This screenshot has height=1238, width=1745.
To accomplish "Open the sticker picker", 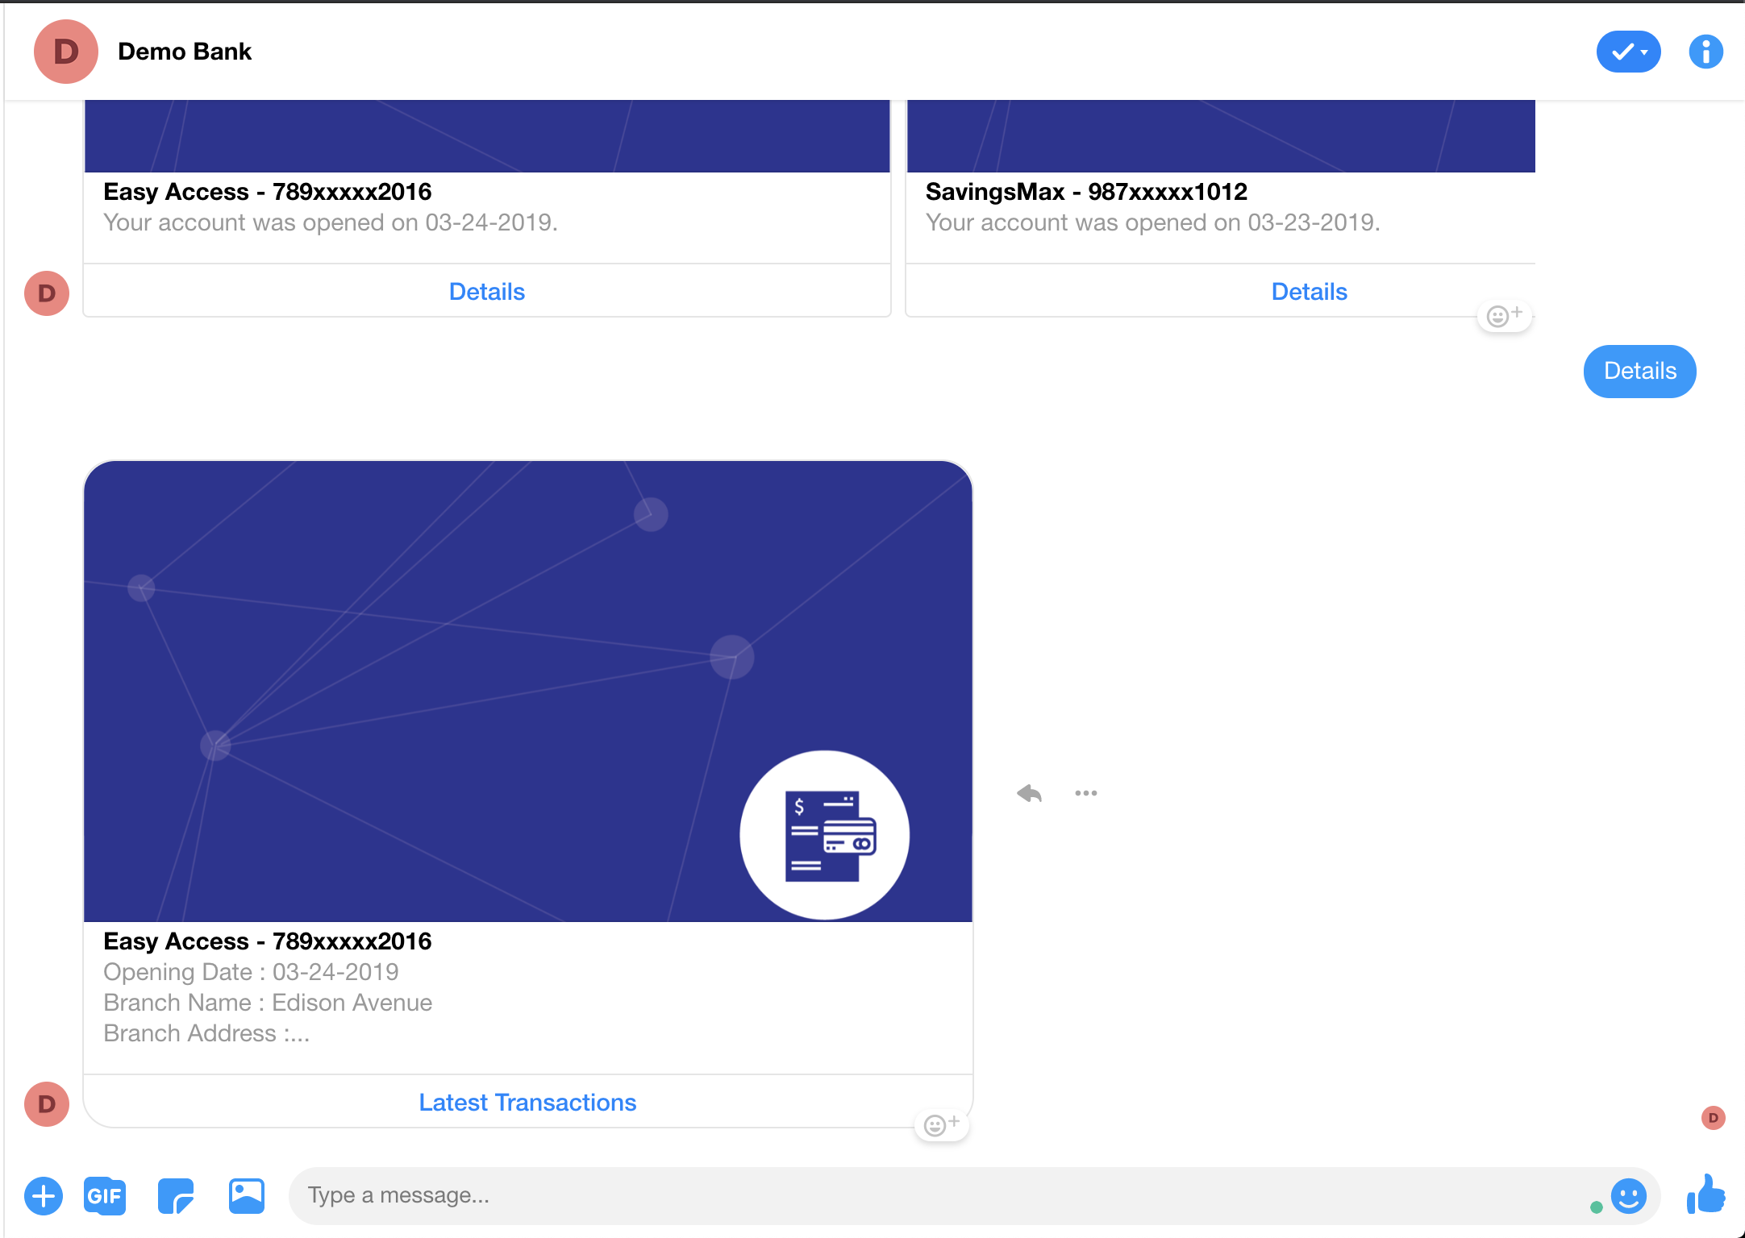I will click(x=176, y=1196).
